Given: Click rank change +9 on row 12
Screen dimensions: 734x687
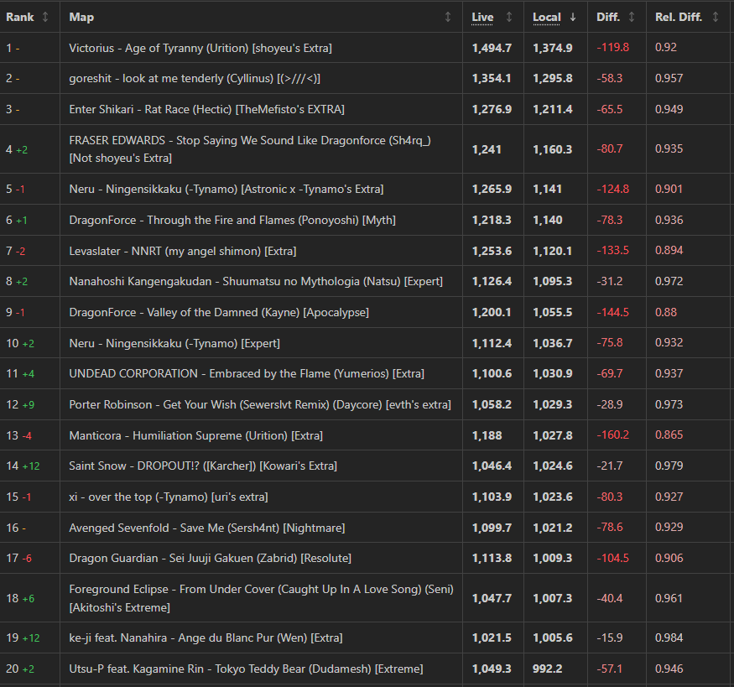Looking at the screenshot, I should point(28,405).
